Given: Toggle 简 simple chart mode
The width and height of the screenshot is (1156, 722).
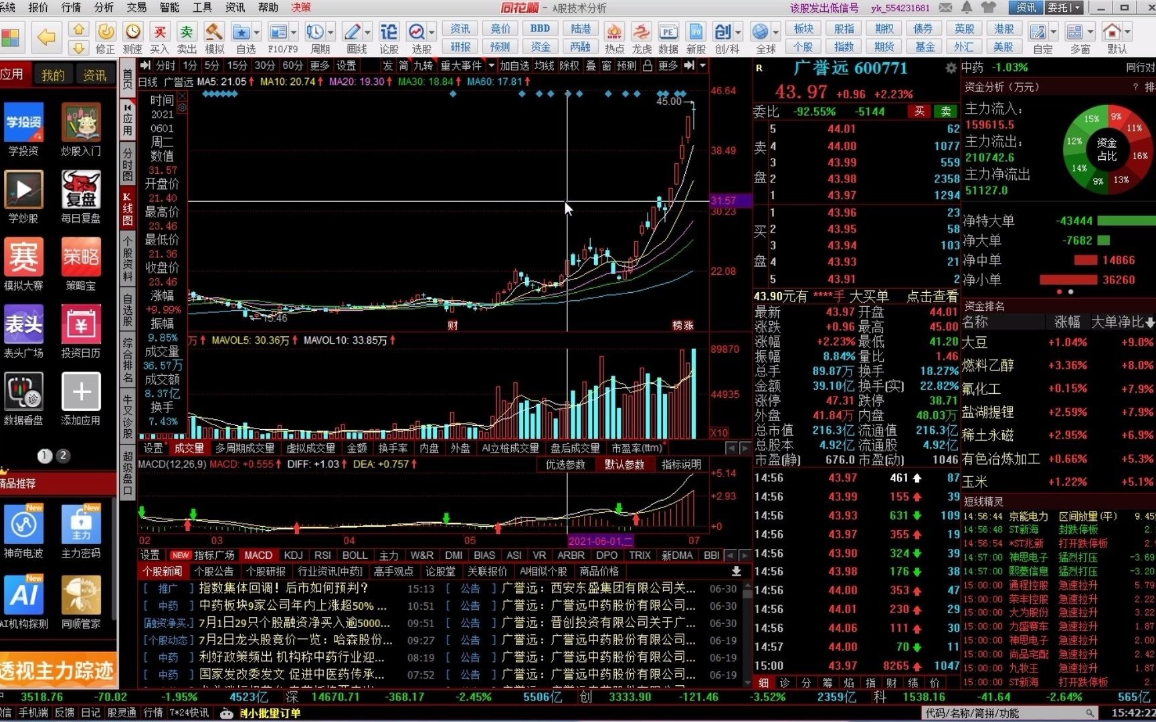Looking at the screenshot, I should pyautogui.click(x=403, y=66).
